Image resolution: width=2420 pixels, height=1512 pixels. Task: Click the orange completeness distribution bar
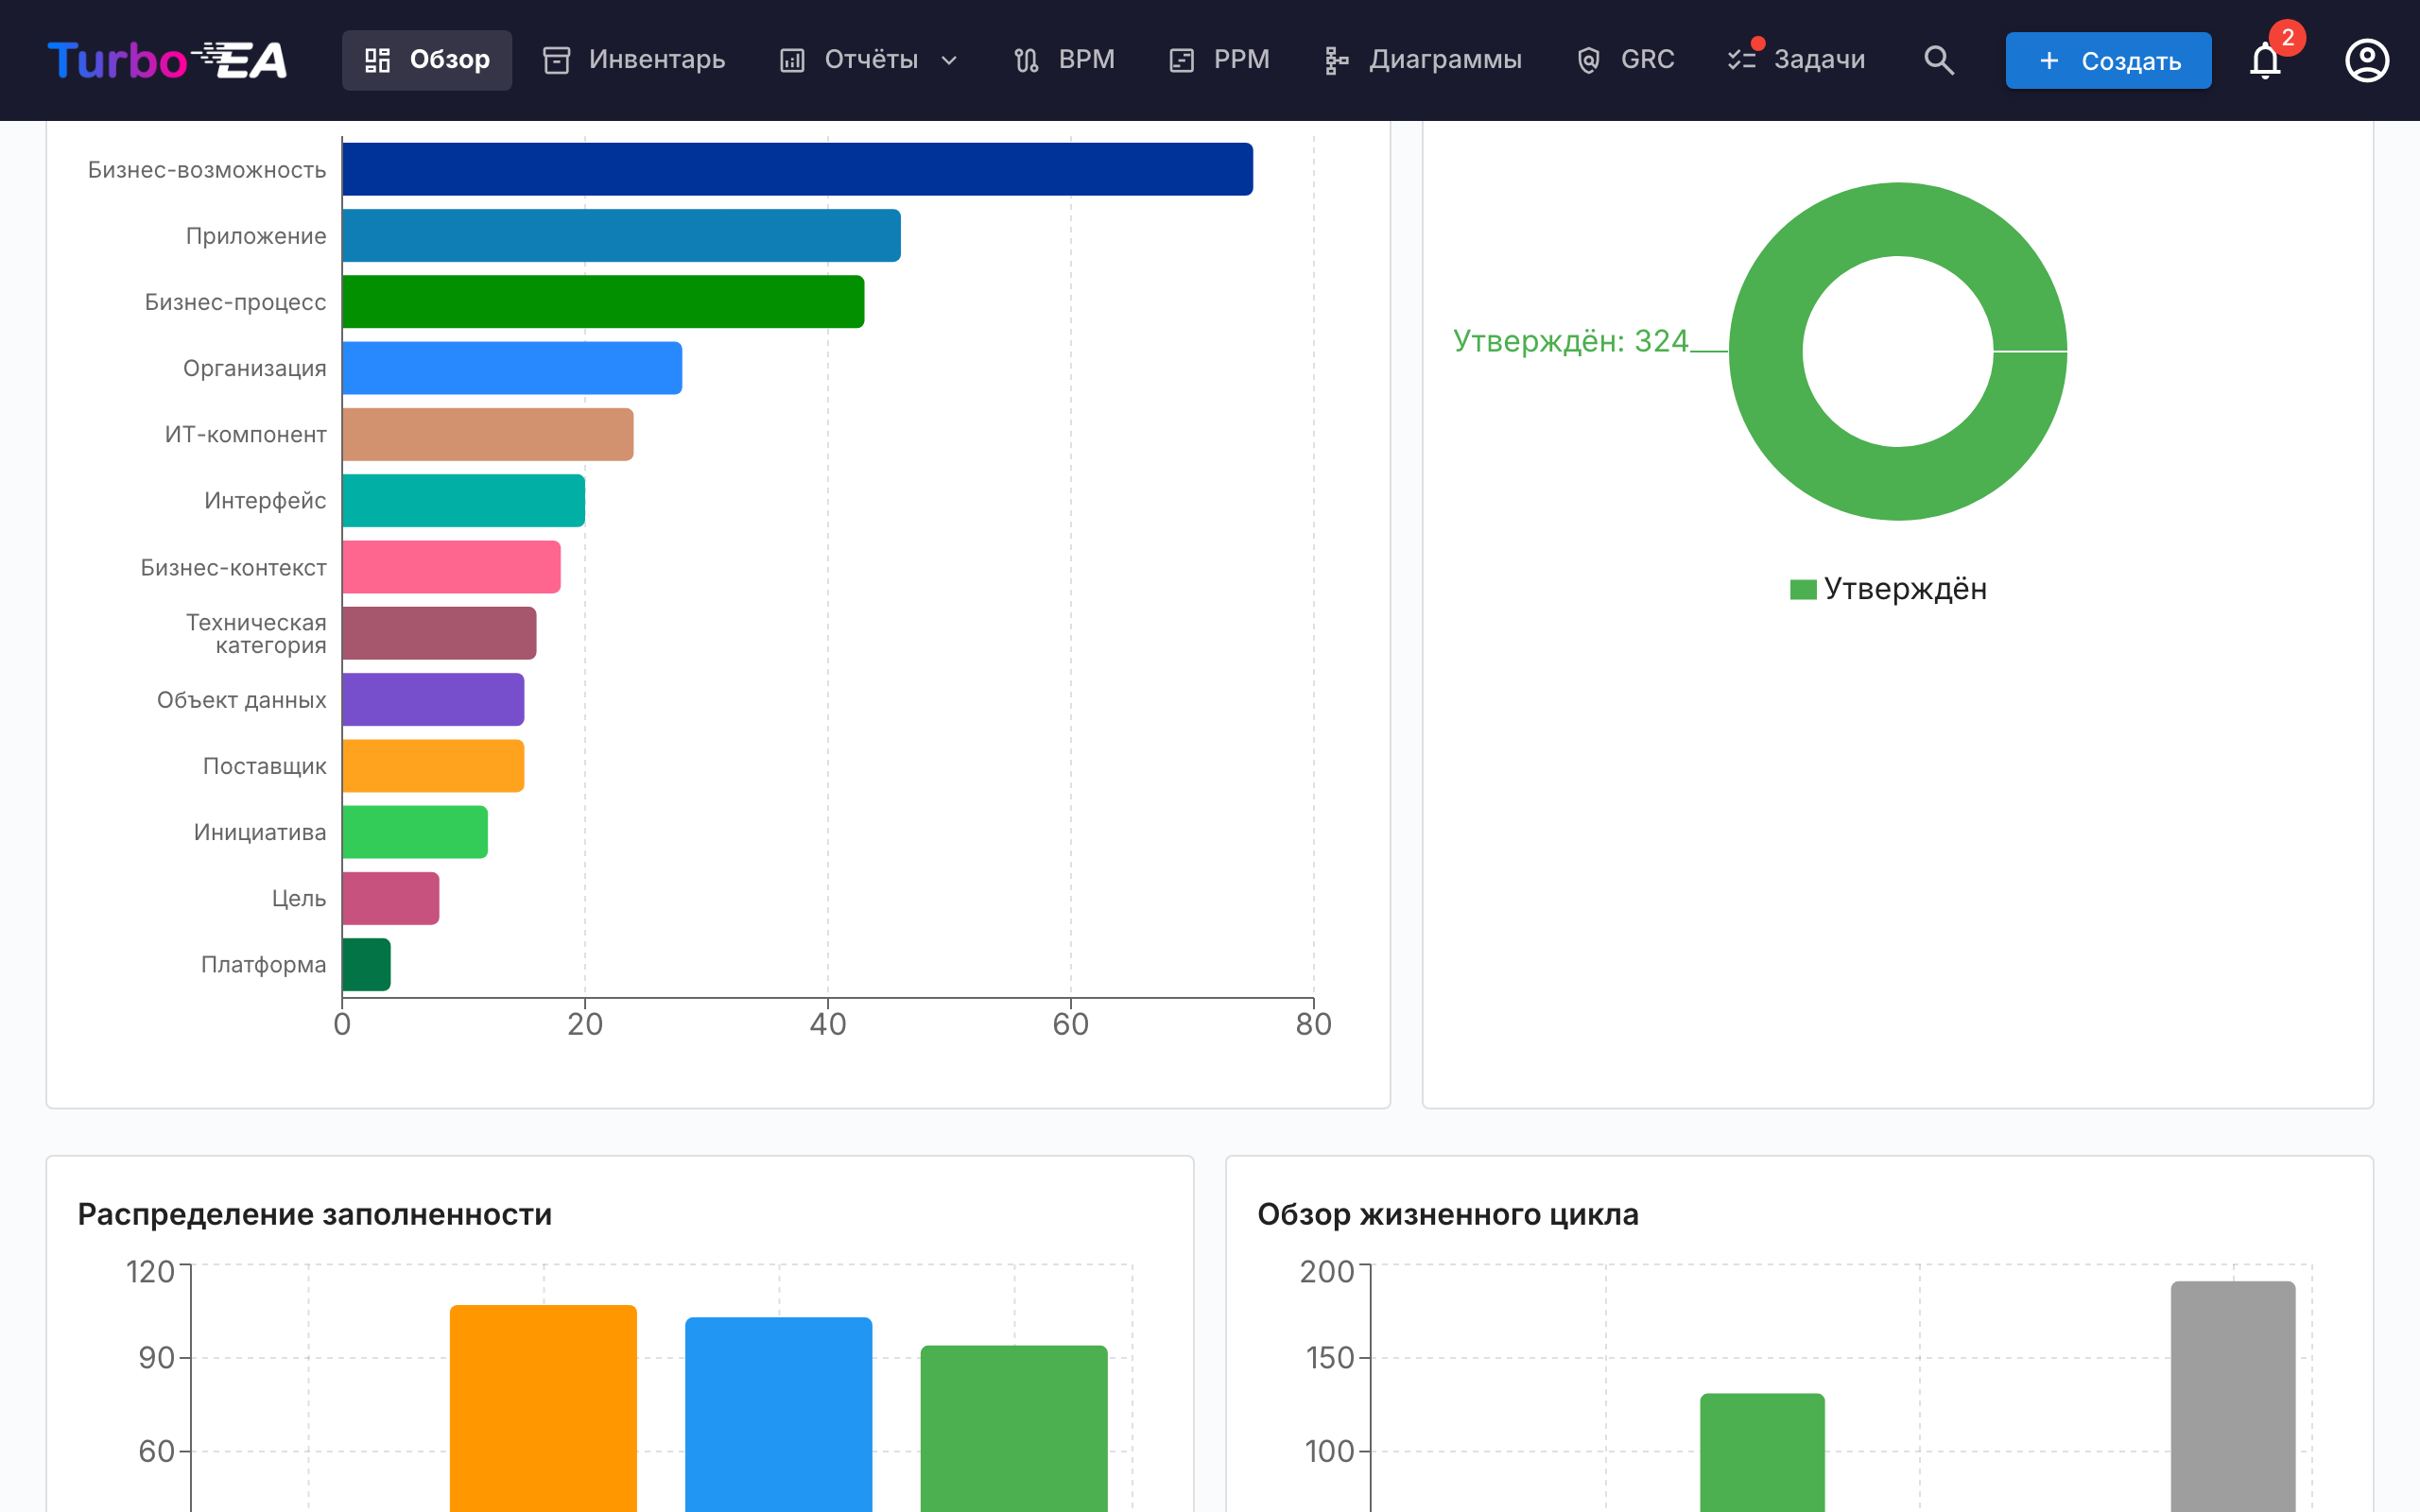point(543,1408)
